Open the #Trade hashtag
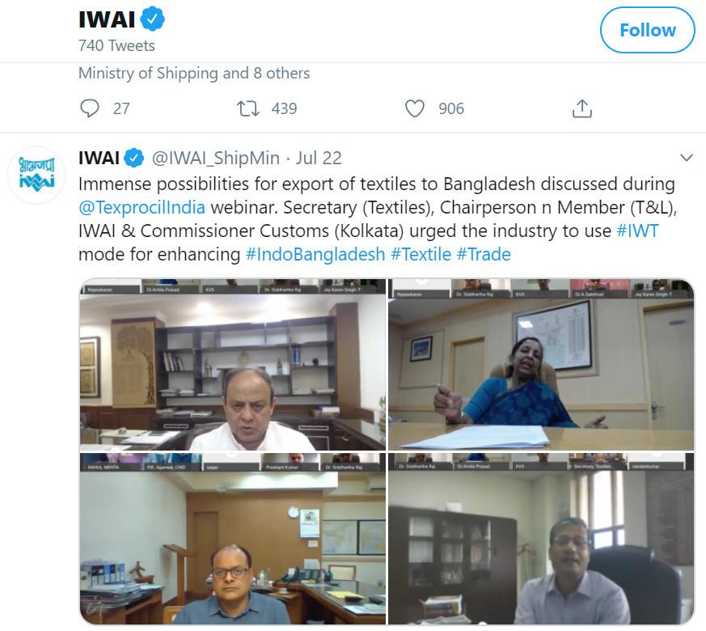This screenshot has height=631, width=706. pos(484,255)
